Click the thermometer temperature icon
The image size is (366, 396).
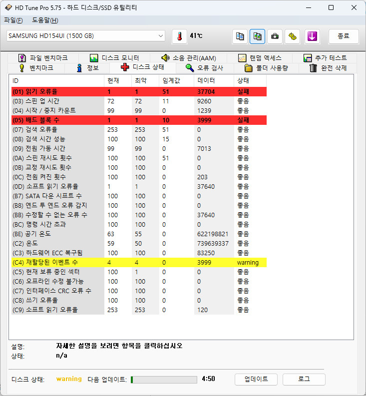click(180, 36)
